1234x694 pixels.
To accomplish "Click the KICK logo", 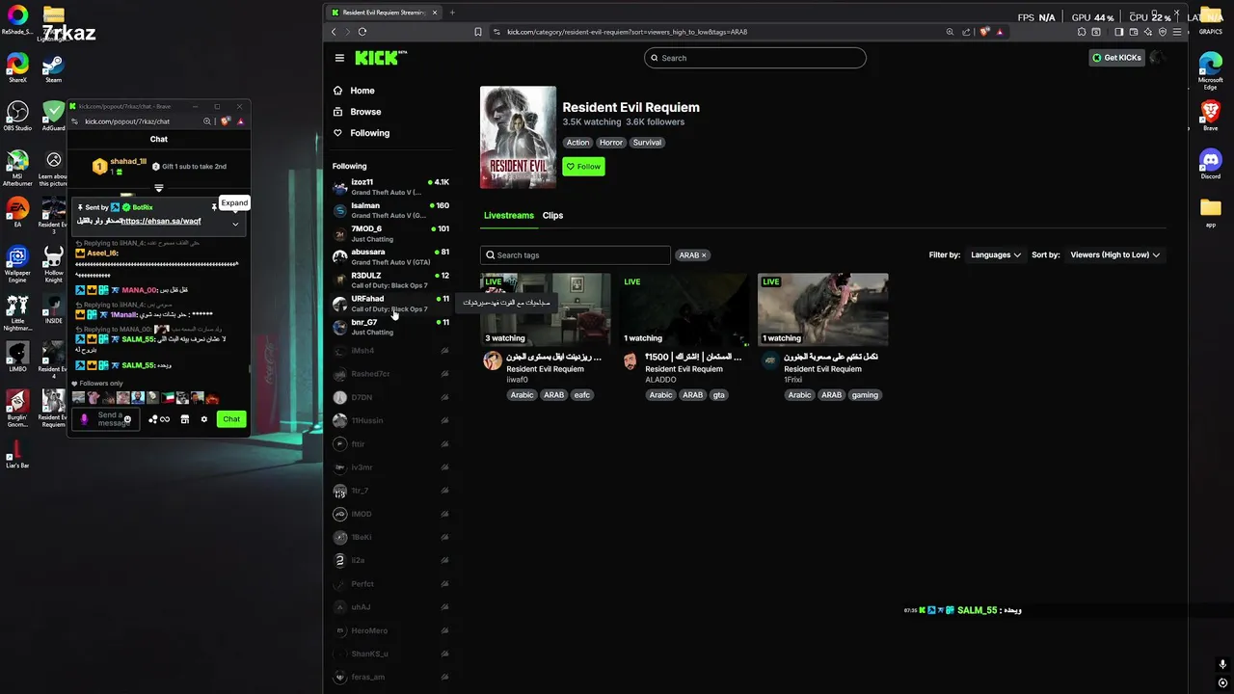I will 381,58.
